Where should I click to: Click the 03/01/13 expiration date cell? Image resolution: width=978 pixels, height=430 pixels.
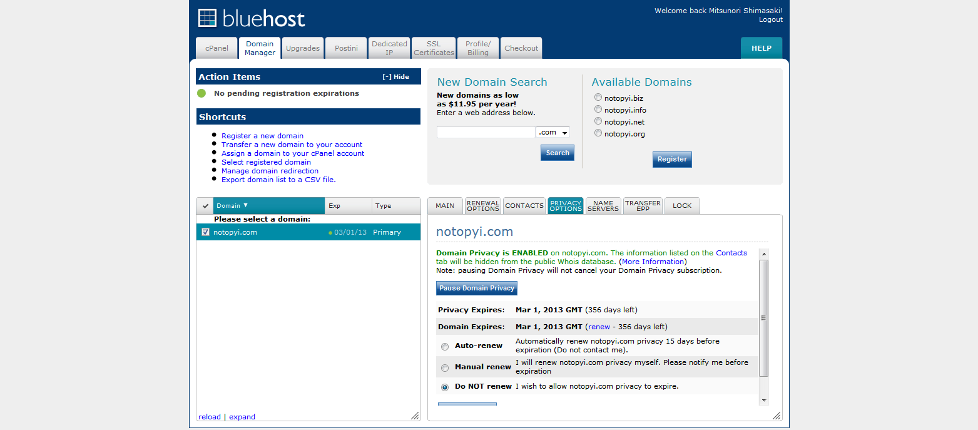click(350, 232)
